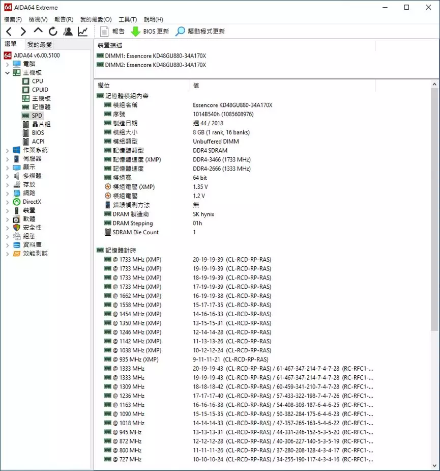Collapse the 主機板 tree node
440x471 pixels.
tap(8, 73)
